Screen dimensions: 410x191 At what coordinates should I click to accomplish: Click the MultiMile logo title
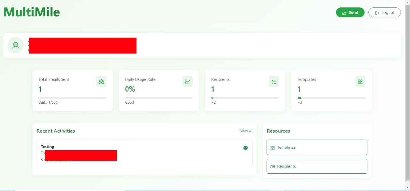[32, 12]
